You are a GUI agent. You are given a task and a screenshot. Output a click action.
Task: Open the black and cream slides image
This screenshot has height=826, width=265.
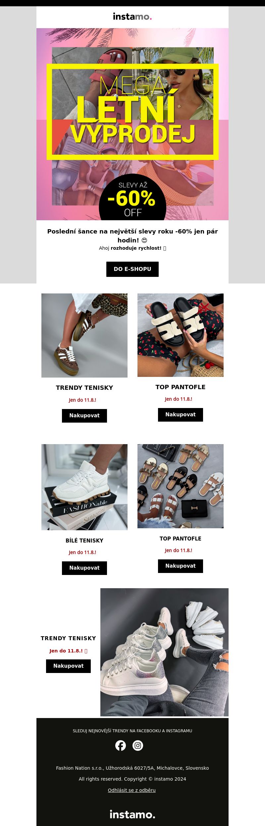(x=181, y=335)
